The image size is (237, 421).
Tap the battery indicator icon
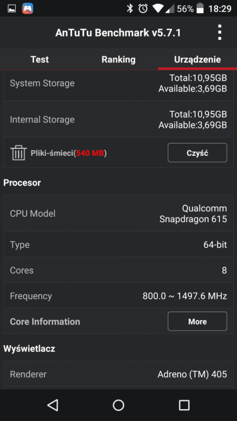(200, 8)
